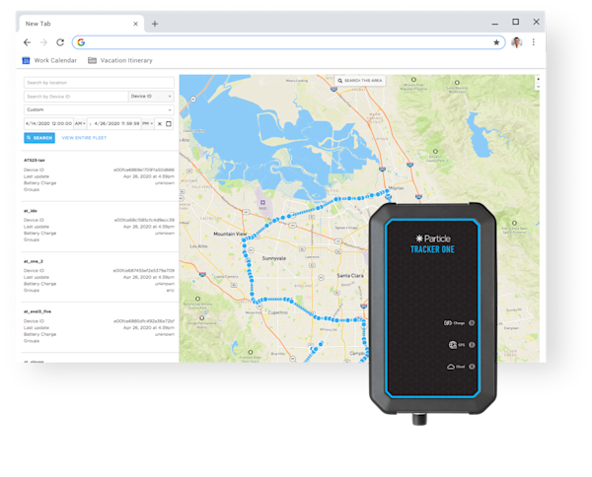Viewport: 592px width, 477px height.
Task: Open a new tab with plus icon
Action: [155, 24]
